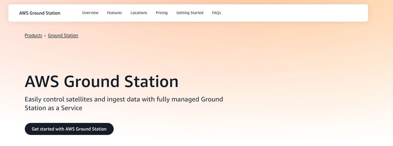Click the AWS Ground Station header title
This screenshot has width=393, height=146.
click(40, 13)
